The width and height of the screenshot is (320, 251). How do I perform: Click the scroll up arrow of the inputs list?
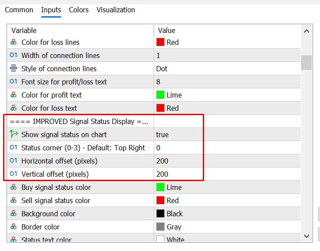click(306, 31)
